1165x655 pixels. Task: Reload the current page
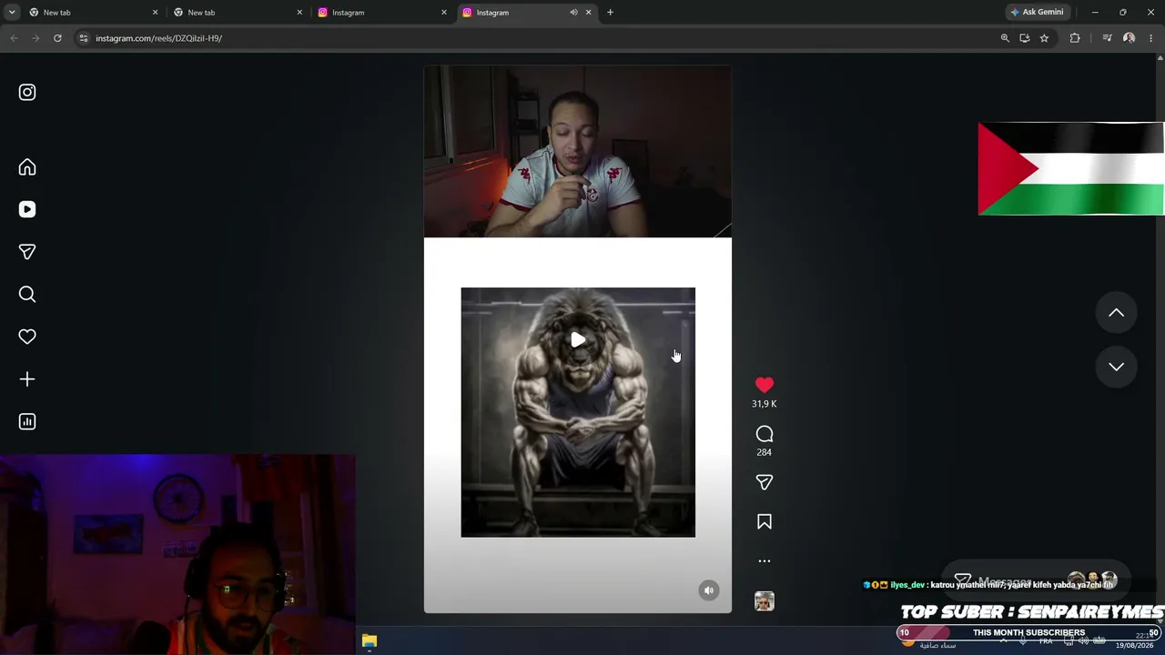pyautogui.click(x=57, y=38)
